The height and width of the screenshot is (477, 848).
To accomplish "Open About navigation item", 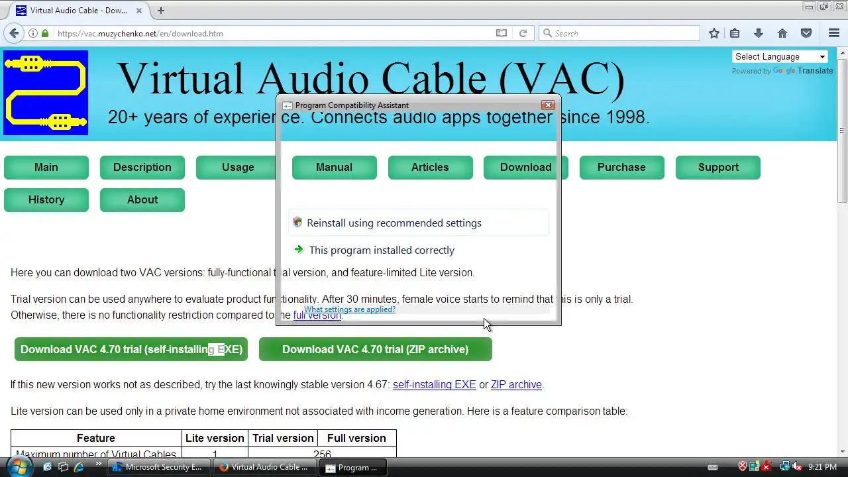I will (142, 200).
